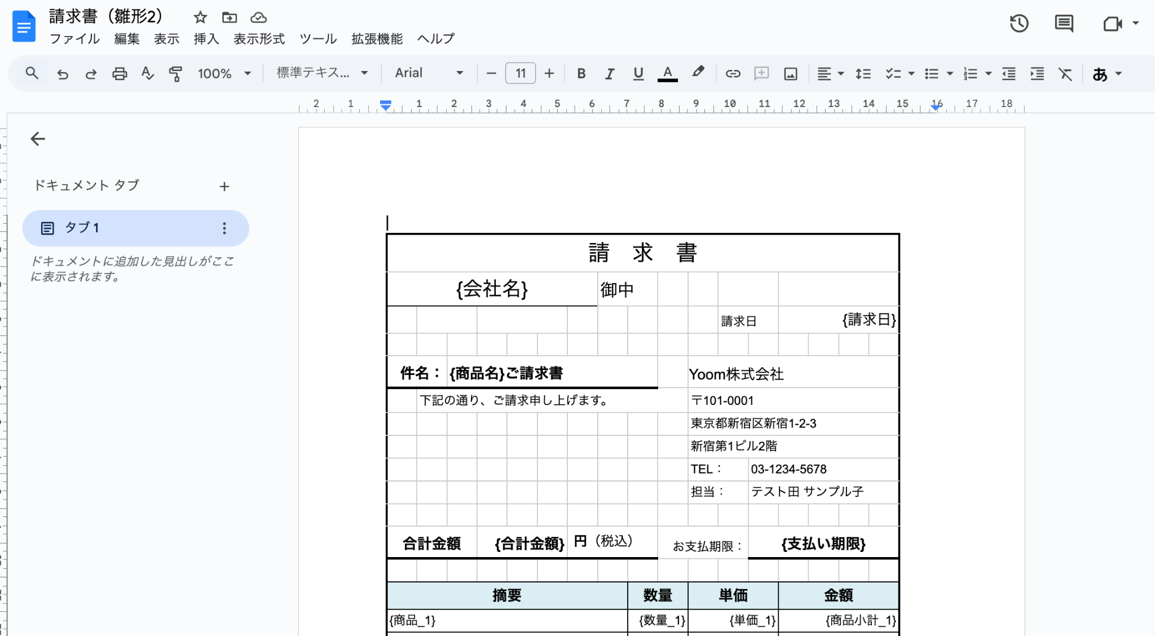Clear formatting
The width and height of the screenshot is (1155, 636).
coord(1065,73)
